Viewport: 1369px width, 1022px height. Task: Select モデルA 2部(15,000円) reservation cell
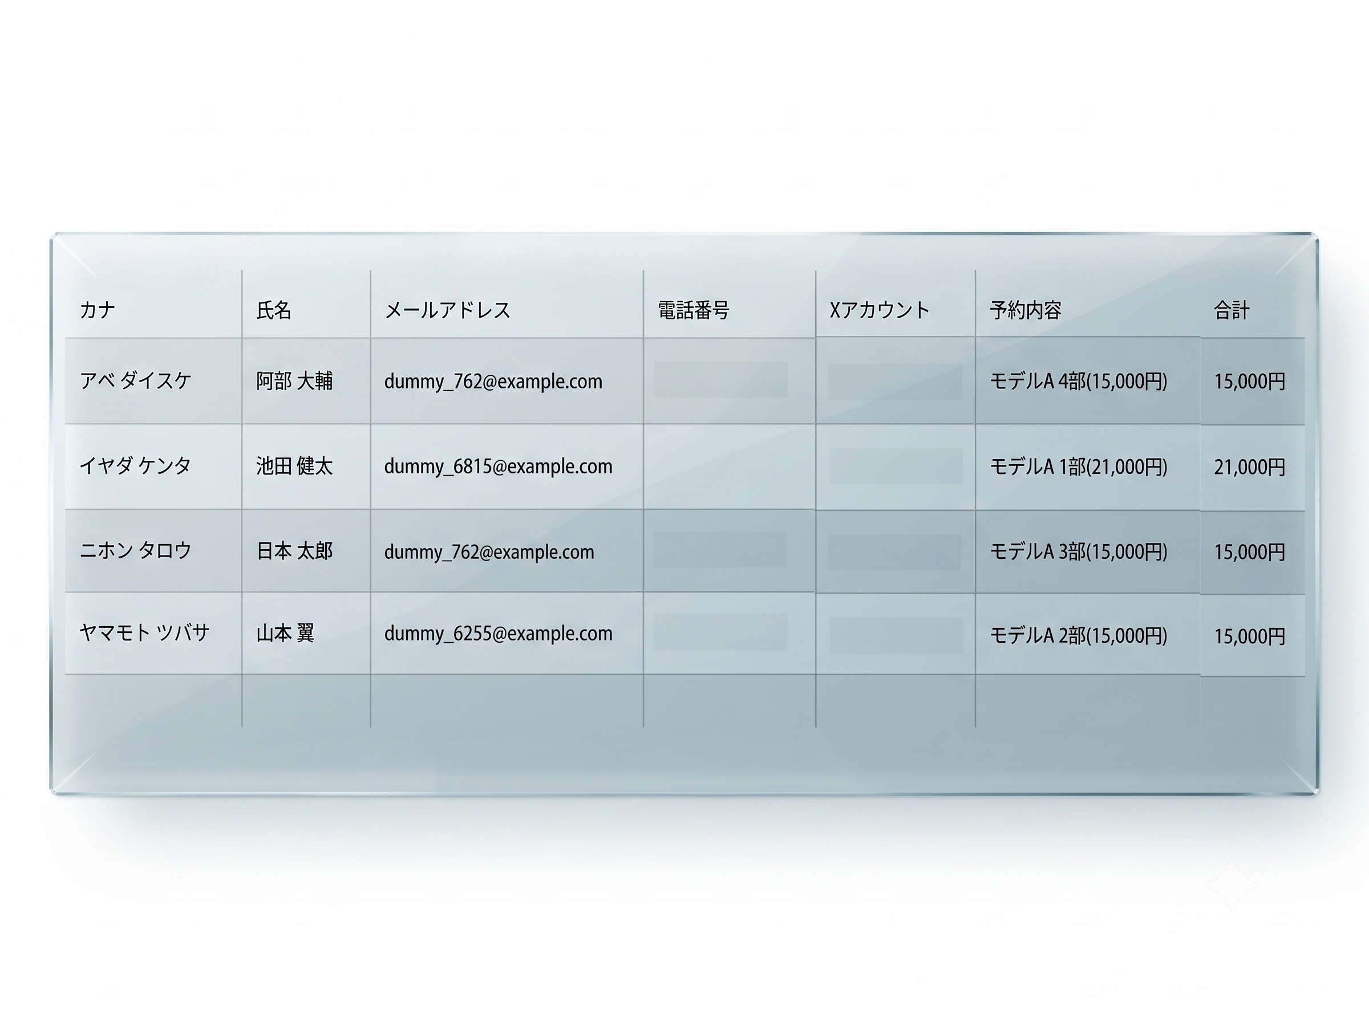coord(1088,634)
